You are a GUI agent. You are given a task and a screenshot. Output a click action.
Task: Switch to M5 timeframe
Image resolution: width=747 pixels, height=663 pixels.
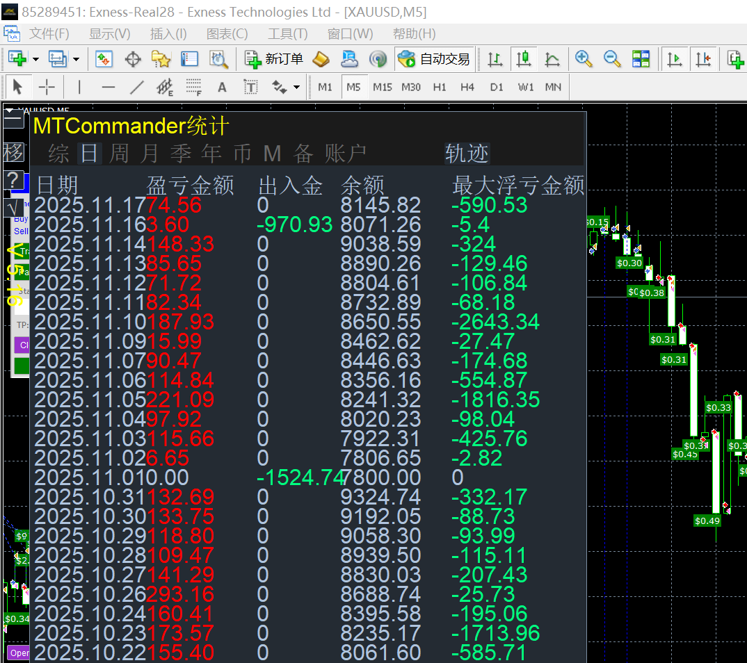353,87
